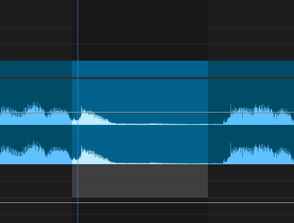Screen dimensions: 294x223
Task: Click the lower-channel waveform that resumes after the silence
Action: (x=259, y=154)
